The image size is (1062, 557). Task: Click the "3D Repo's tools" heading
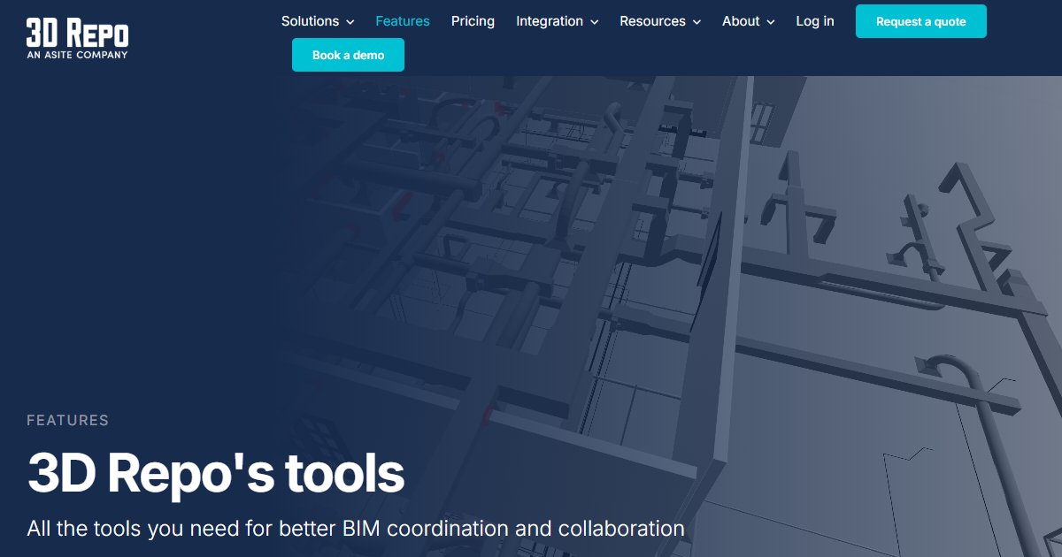[215, 473]
